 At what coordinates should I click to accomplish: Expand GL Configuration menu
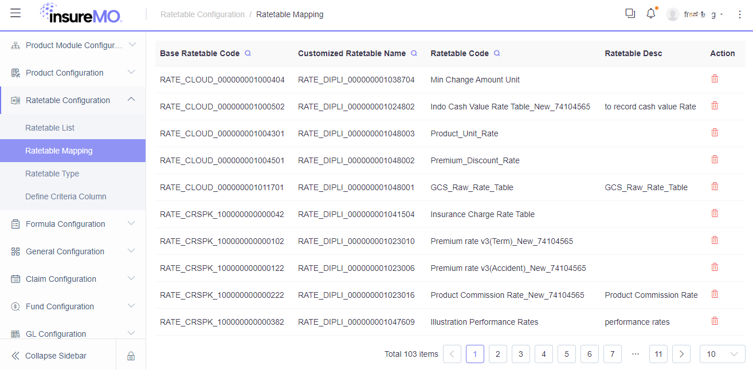coord(131,333)
